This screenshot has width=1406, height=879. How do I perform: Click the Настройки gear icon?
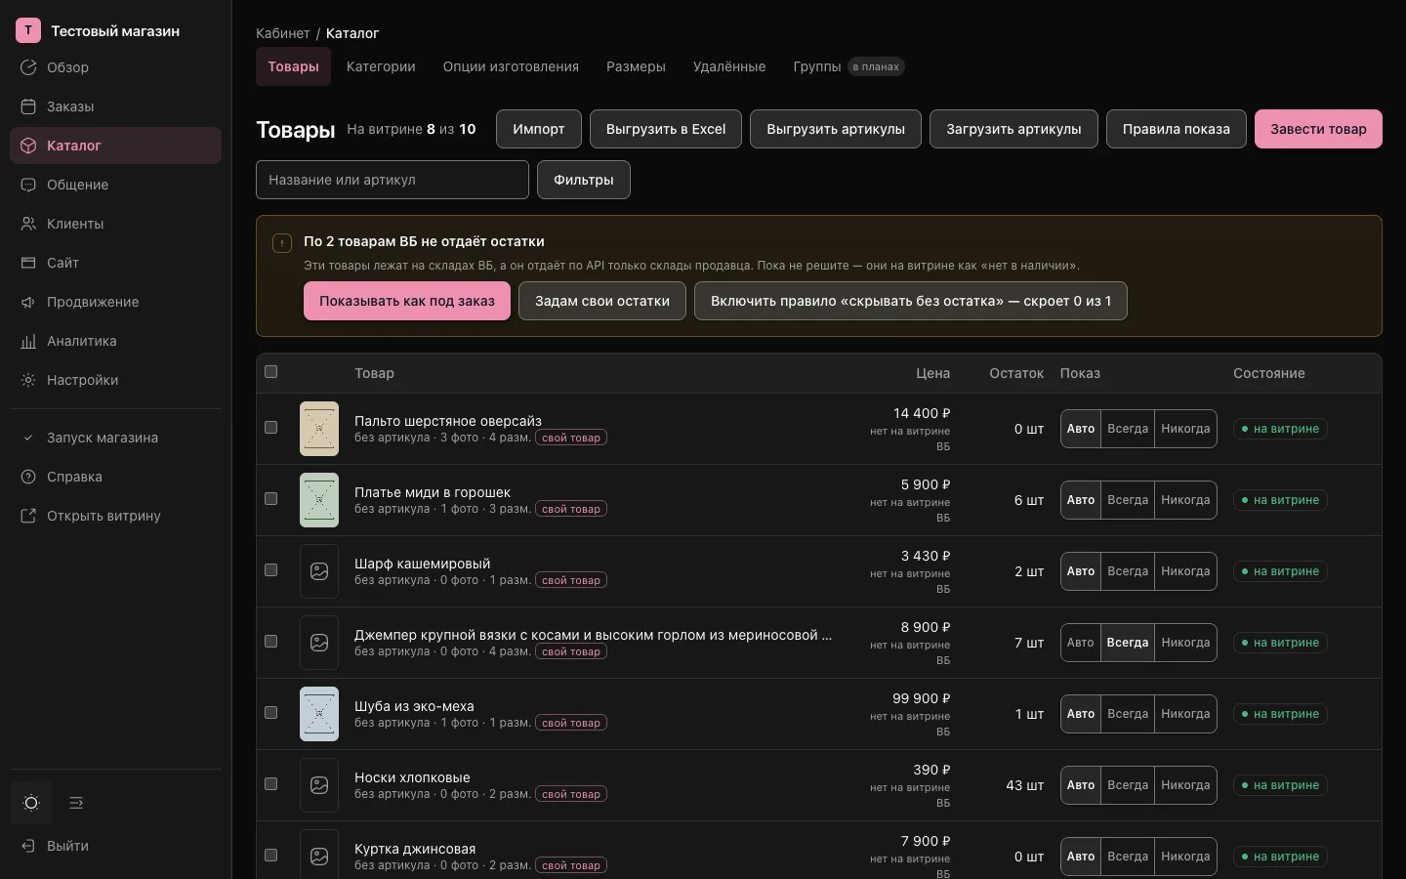point(28,380)
